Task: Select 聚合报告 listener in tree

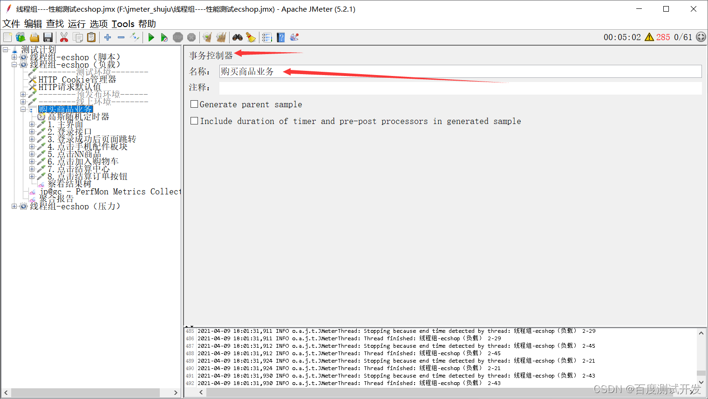Action: pos(56,199)
